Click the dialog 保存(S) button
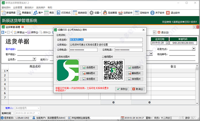Image resolution: width=200 pixels, height=121 pixels. coord(122,89)
